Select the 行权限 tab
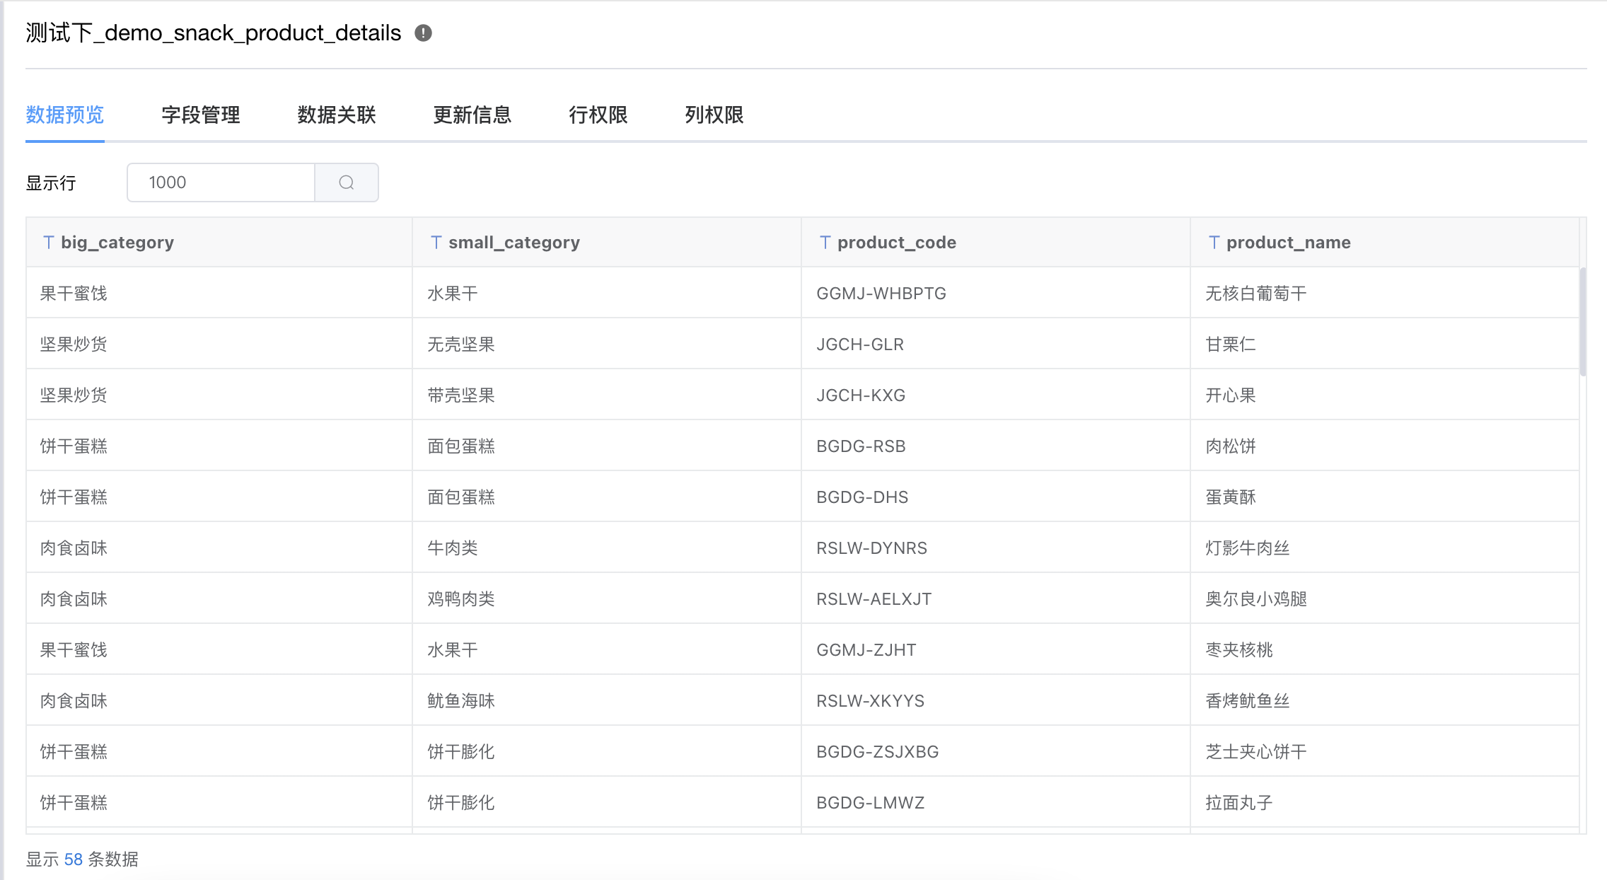Viewport: 1607px width, 880px height. coord(598,115)
